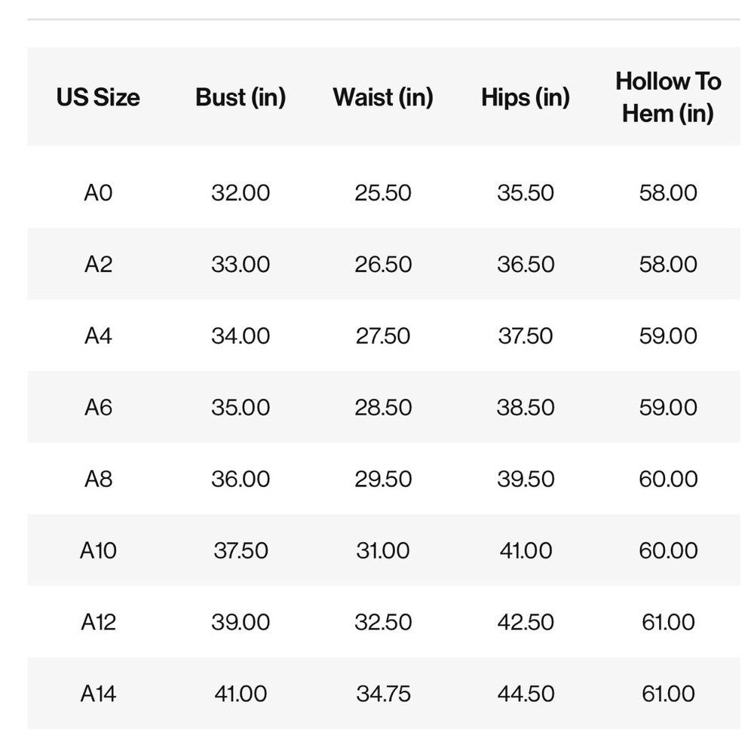Click the A0 bust value 32.00

241,193
